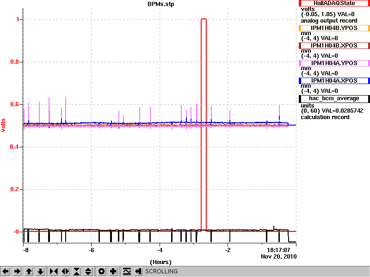
Task: Click the jump-to-latest scroll arrow icon
Action: click(x=138, y=271)
